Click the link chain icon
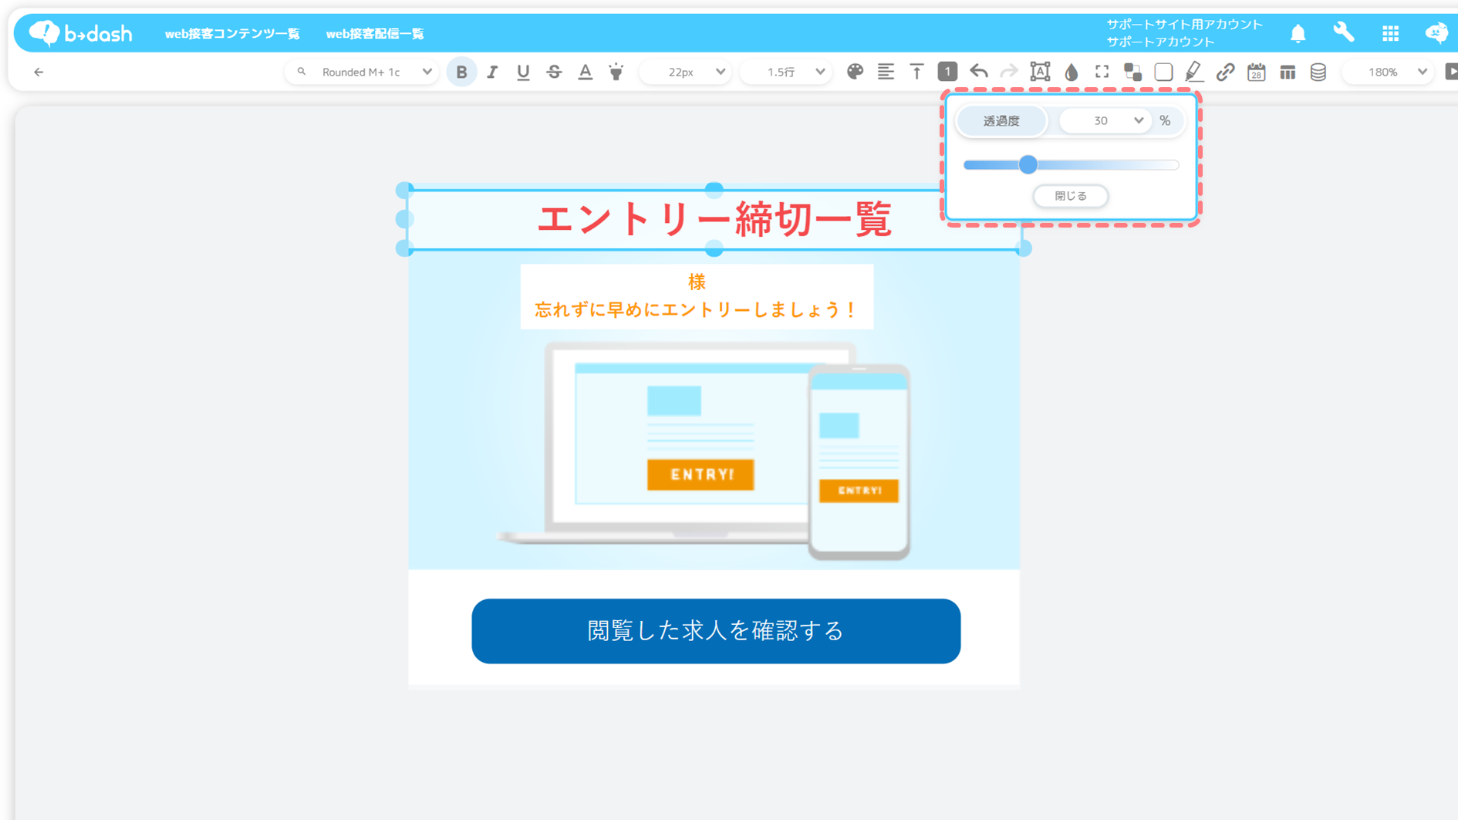This screenshot has height=820, width=1458. pyautogui.click(x=1225, y=72)
